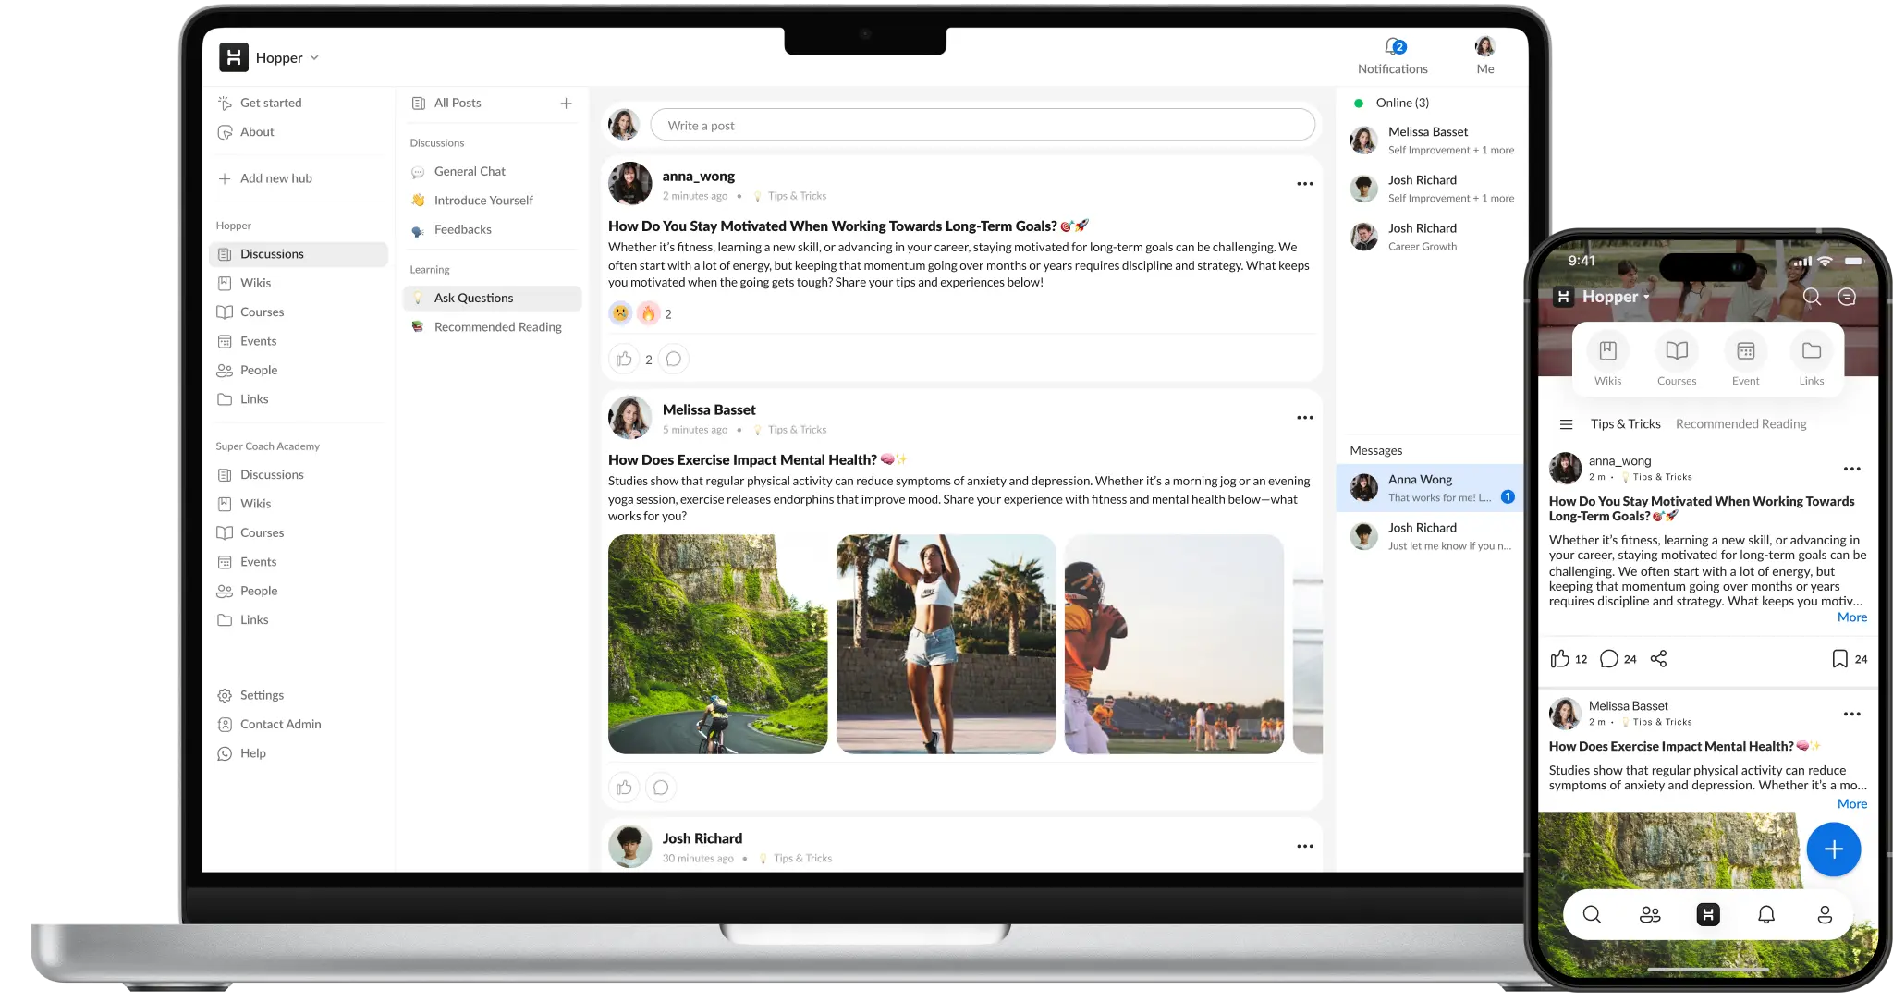1893x1002 pixels.
Task: Tap search in phone bottom navigation
Action: click(x=1591, y=915)
